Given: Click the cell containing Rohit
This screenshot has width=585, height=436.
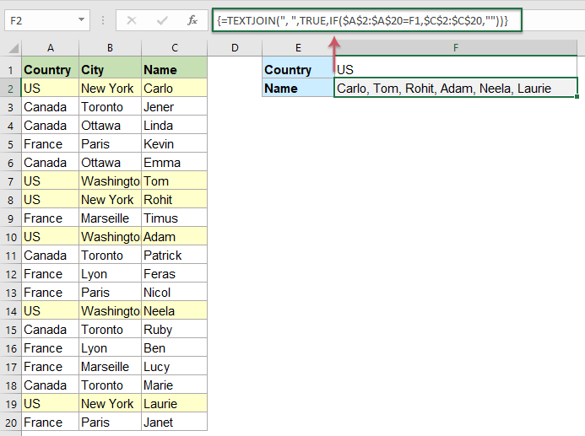Looking at the screenshot, I should pyautogui.click(x=174, y=200).
